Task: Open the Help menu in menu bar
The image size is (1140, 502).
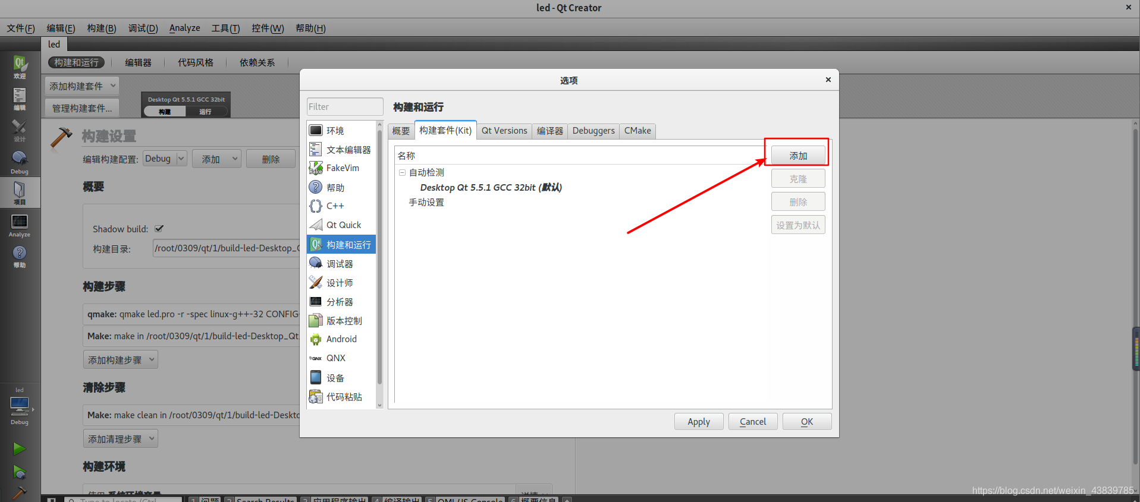Action: (310, 28)
